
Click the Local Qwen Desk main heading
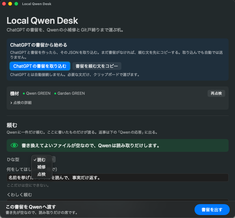[x=42, y=21]
